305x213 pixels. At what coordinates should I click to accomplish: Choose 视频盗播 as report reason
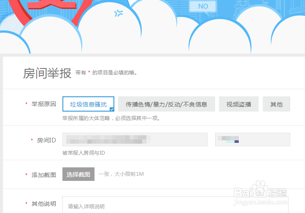coord(239,104)
